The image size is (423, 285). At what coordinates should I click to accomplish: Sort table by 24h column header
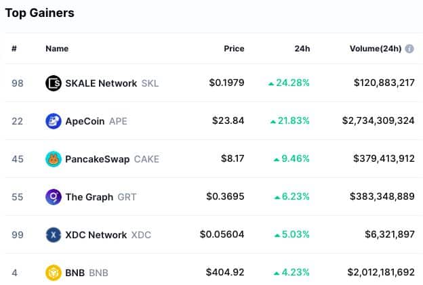302,49
